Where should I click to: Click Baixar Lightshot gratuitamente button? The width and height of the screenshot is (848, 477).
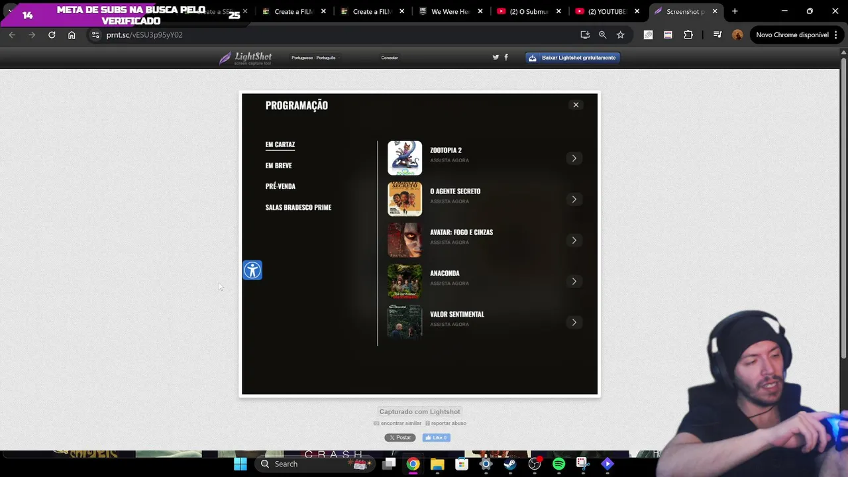coord(572,58)
